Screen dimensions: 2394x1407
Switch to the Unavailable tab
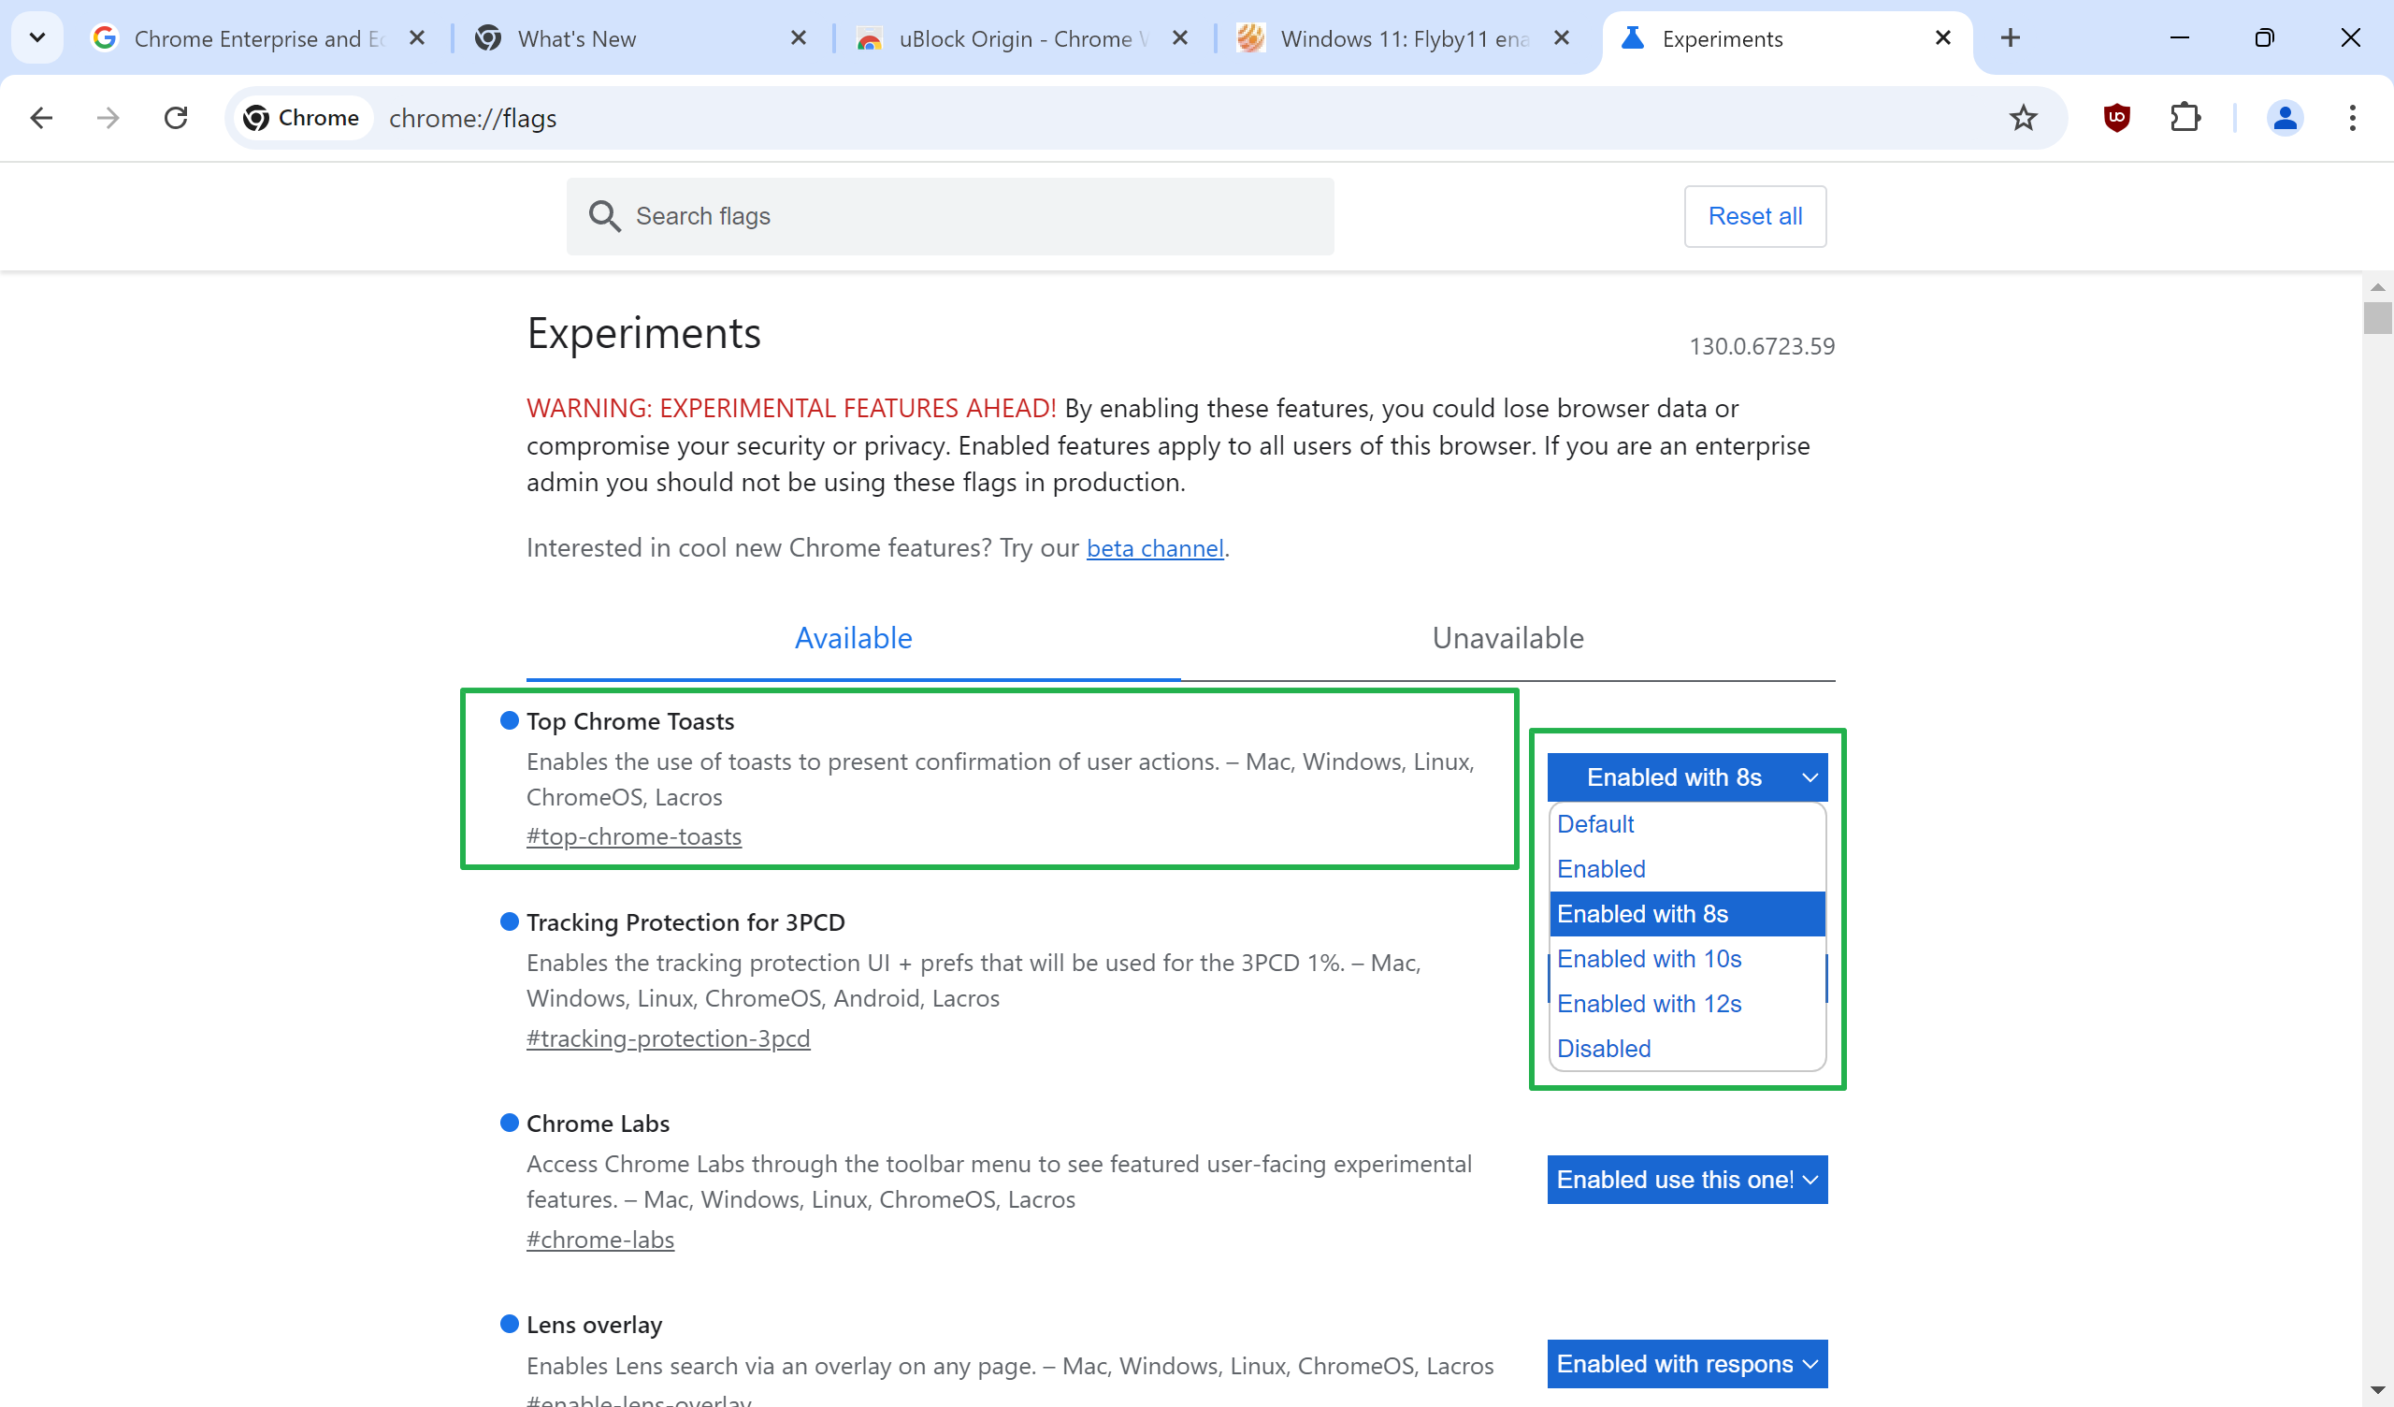pos(1507,638)
